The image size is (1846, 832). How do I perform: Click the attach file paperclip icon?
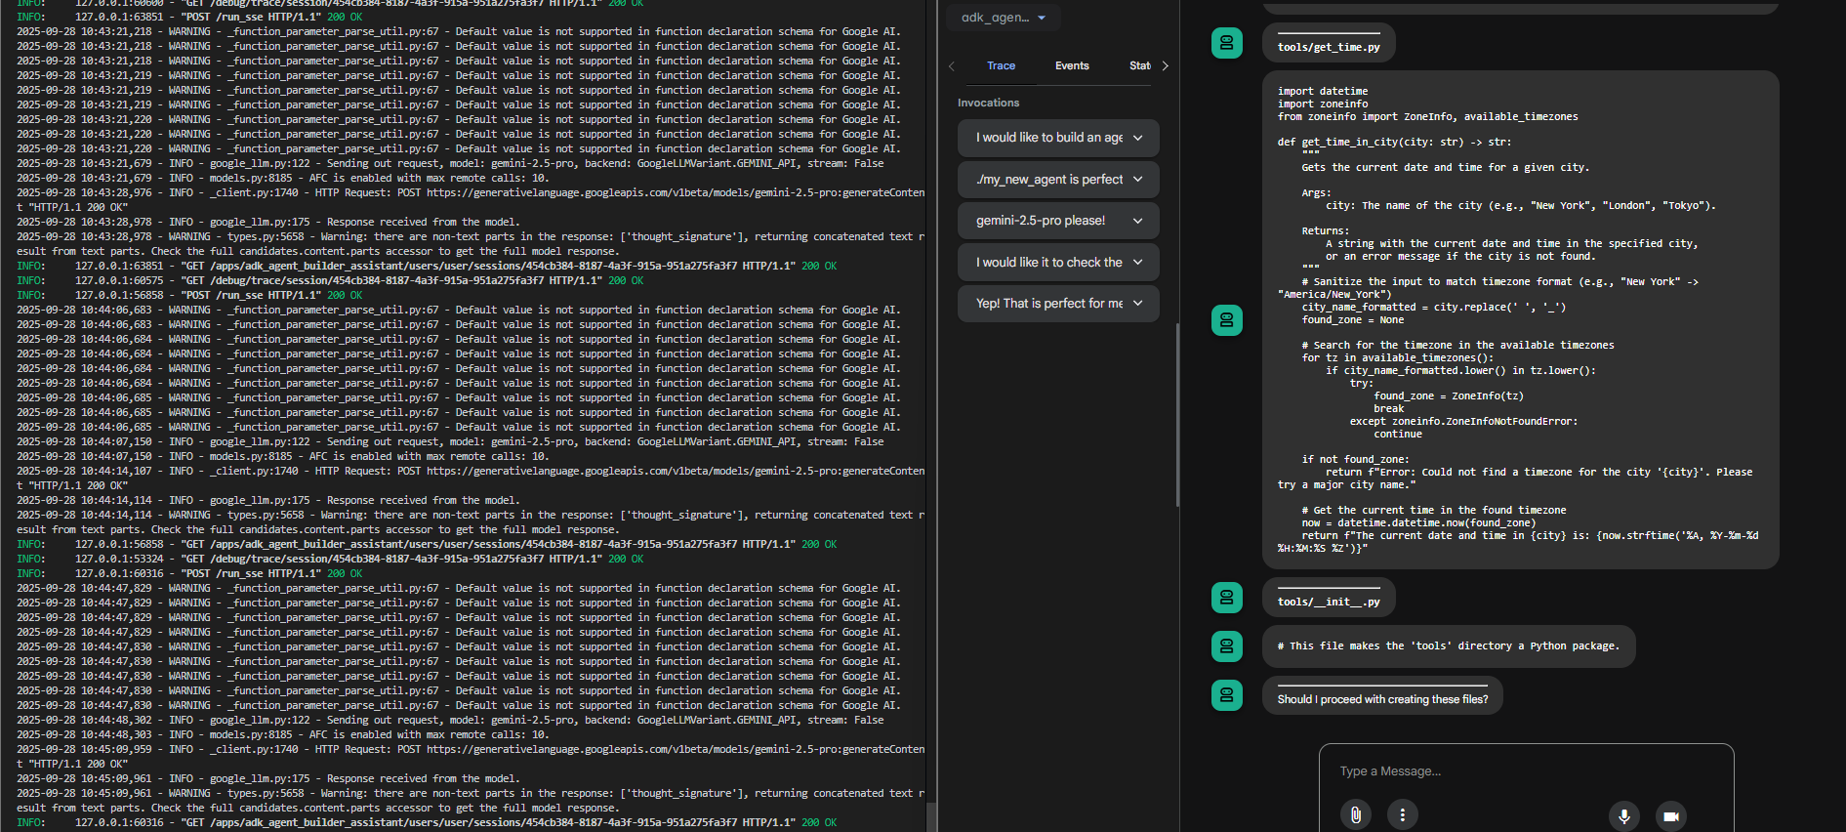(x=1356, y=814)
